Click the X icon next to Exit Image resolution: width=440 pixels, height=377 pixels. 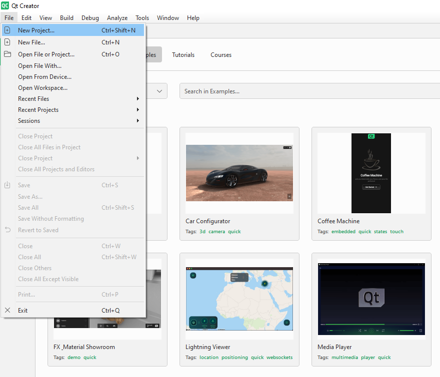7,310
